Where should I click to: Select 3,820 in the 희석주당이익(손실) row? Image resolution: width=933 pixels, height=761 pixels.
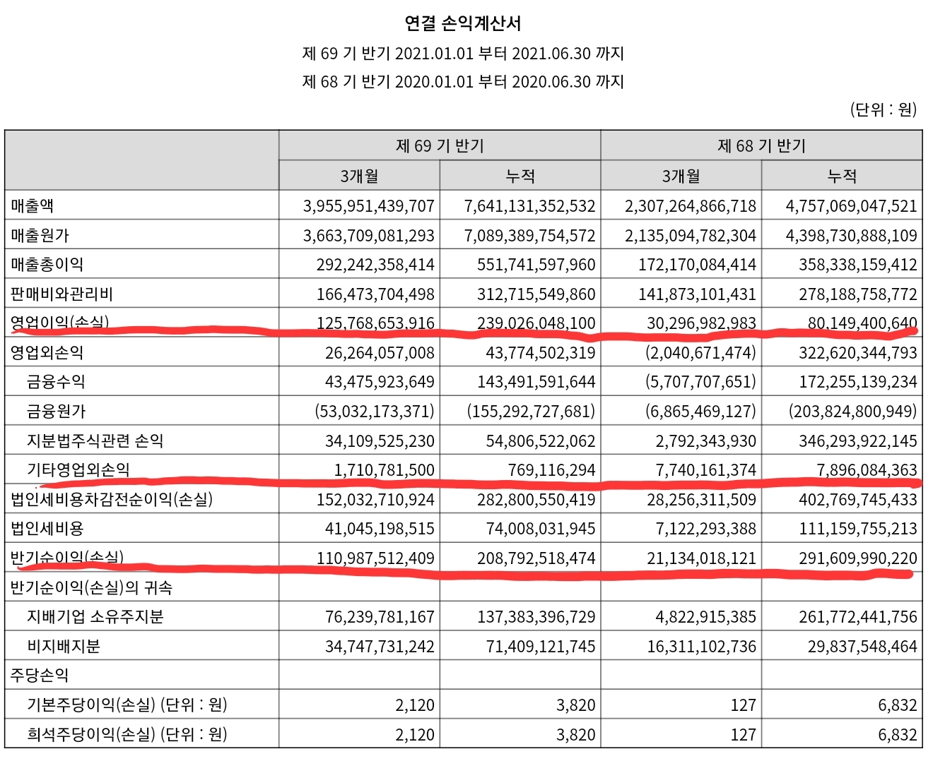[x=576, y=734]
